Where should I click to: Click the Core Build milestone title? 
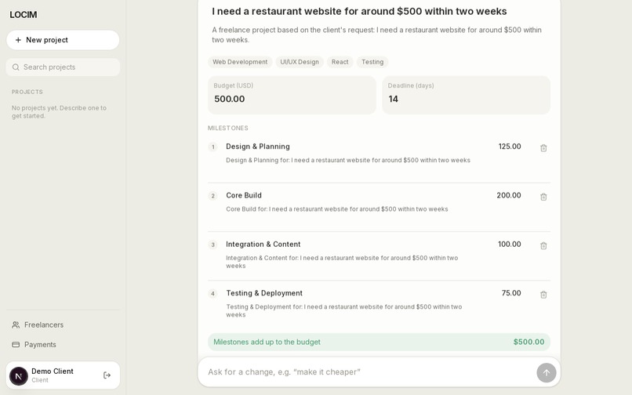point(244,195)
